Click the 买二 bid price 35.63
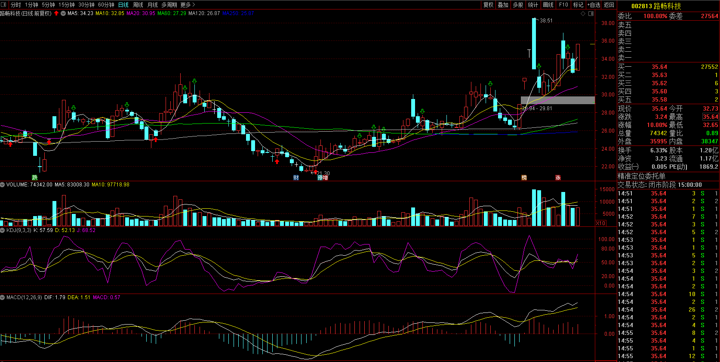The width and height of the screenshot is (720, 362). pos(659,75)
